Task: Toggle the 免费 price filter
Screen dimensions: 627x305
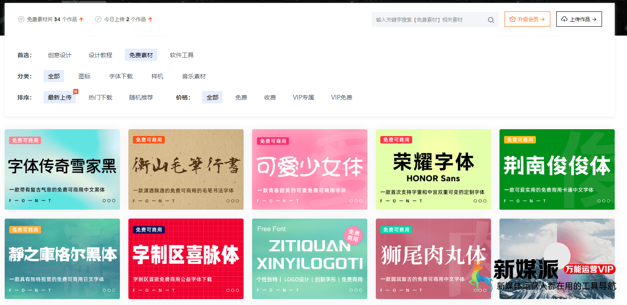Action: point(241,97)
